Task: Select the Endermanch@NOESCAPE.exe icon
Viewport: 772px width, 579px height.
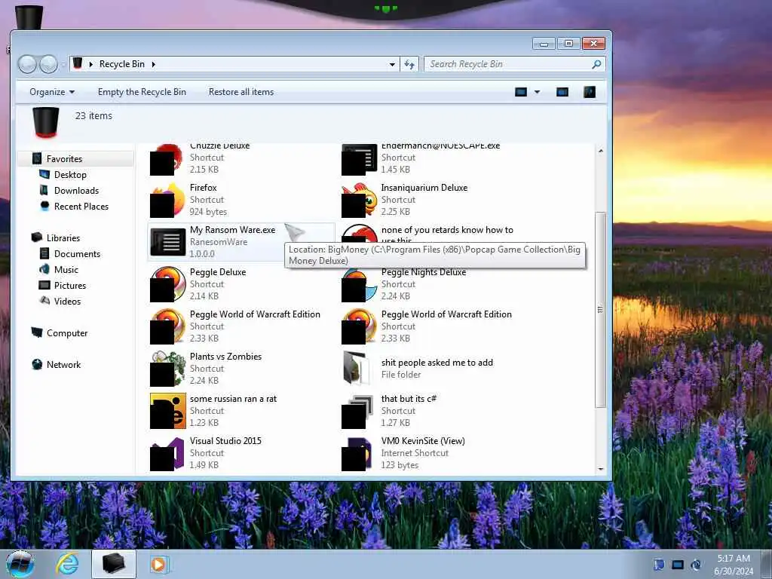Action: [x=360, y=160]
